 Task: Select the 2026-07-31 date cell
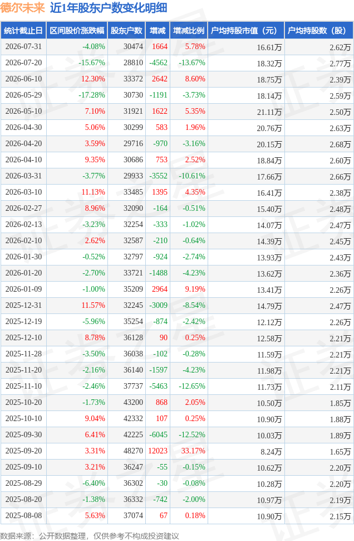(23, 47)
